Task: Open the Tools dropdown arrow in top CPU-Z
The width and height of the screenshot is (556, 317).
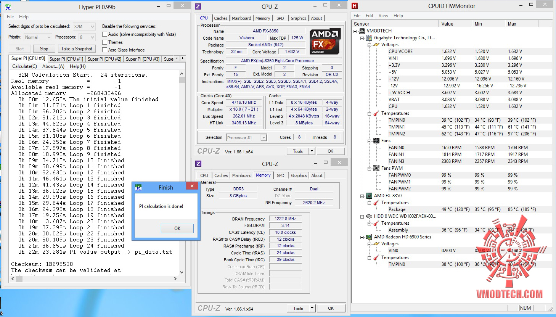Action: (312, 151)
